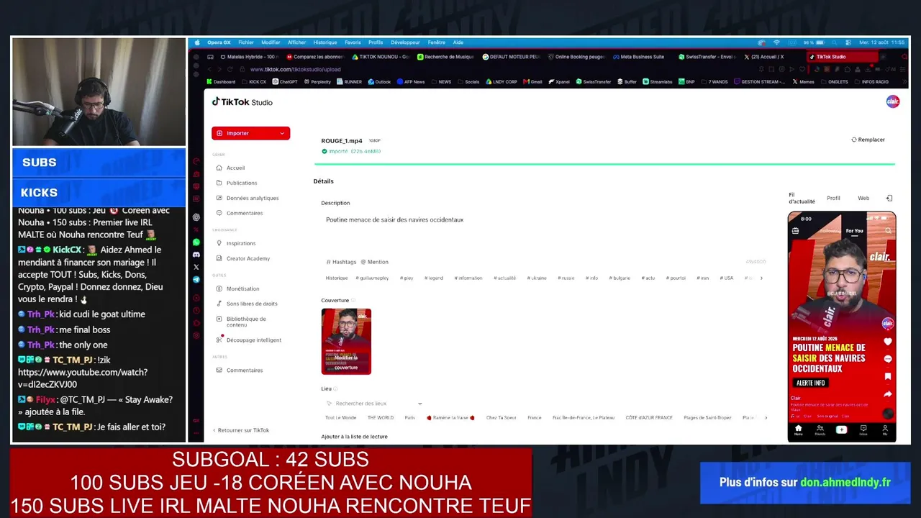This screenshot has width=921, height=518.
Task: Open Telegram in the Opera GX sidebar
Action: (196, 279)
